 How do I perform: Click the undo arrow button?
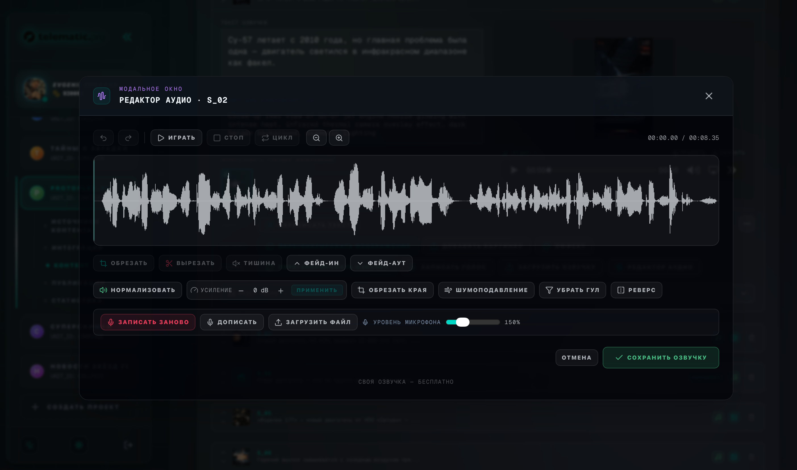click(103, 138)
